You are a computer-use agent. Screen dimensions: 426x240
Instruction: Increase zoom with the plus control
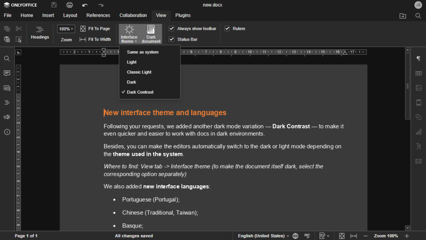(x=407, y=235)
